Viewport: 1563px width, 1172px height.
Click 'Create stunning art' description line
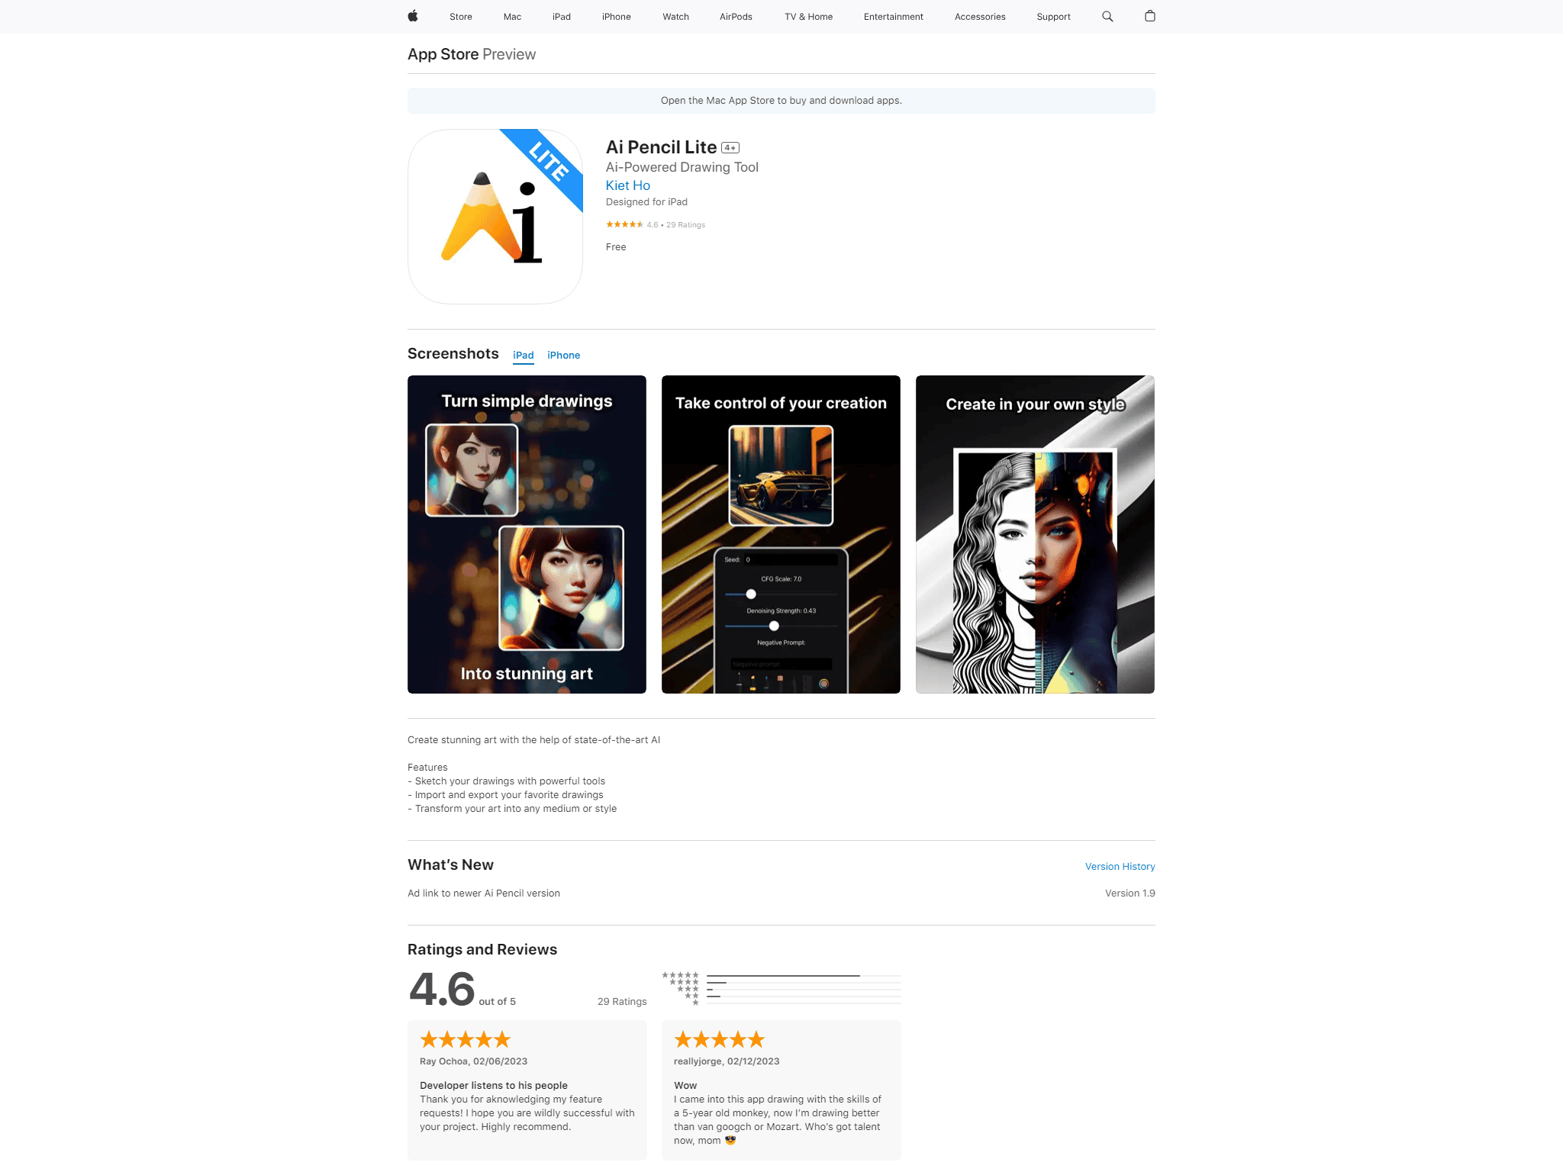click(x=534, y=740)
